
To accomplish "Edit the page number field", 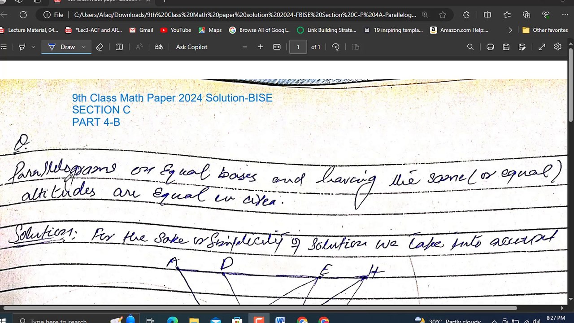I will [x=298, y=47].
